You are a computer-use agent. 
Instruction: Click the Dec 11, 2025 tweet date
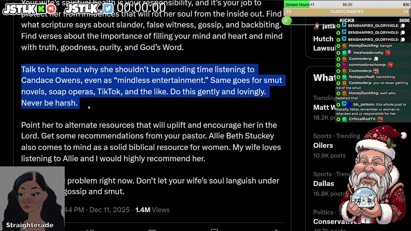pyautogui.click(x=109, y=210)
